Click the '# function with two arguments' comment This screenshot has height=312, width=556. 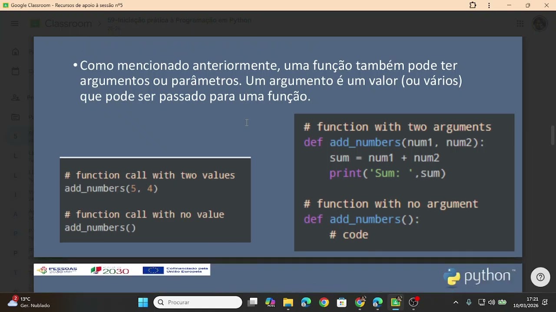click(x=397, y=127)
